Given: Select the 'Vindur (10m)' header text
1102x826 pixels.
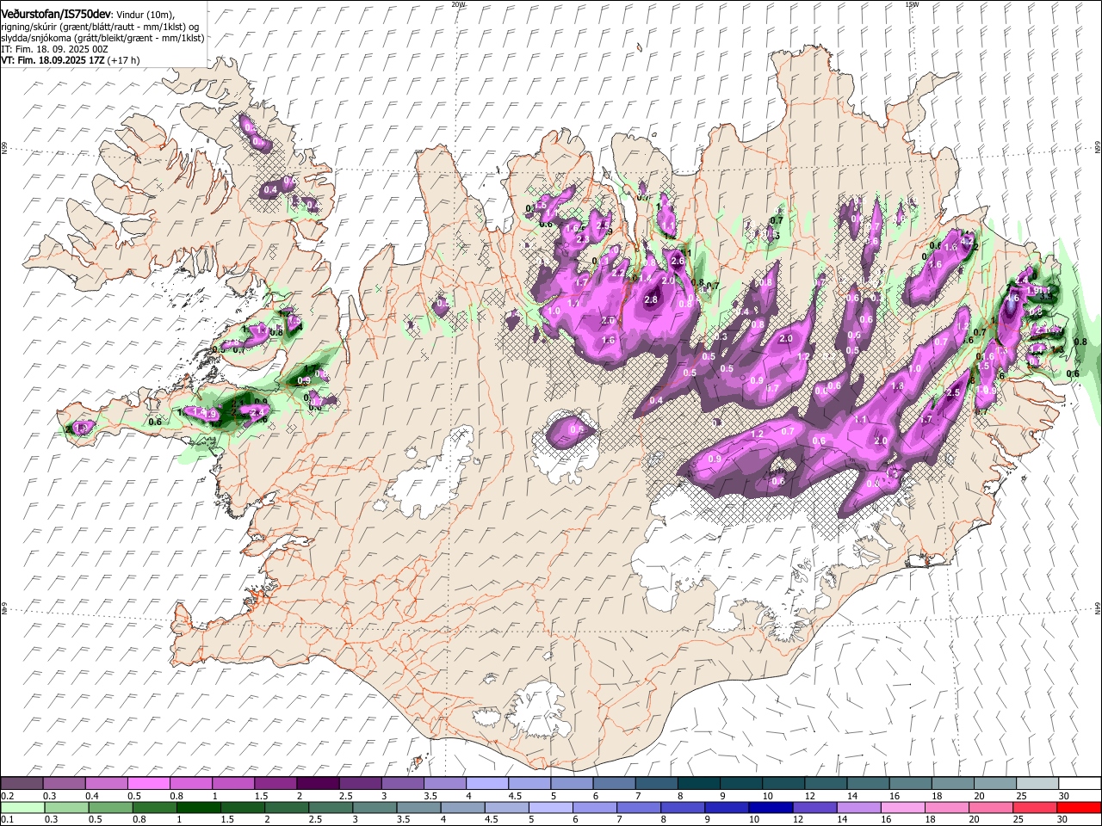Looking at the screenshot, I should [145, 15].
